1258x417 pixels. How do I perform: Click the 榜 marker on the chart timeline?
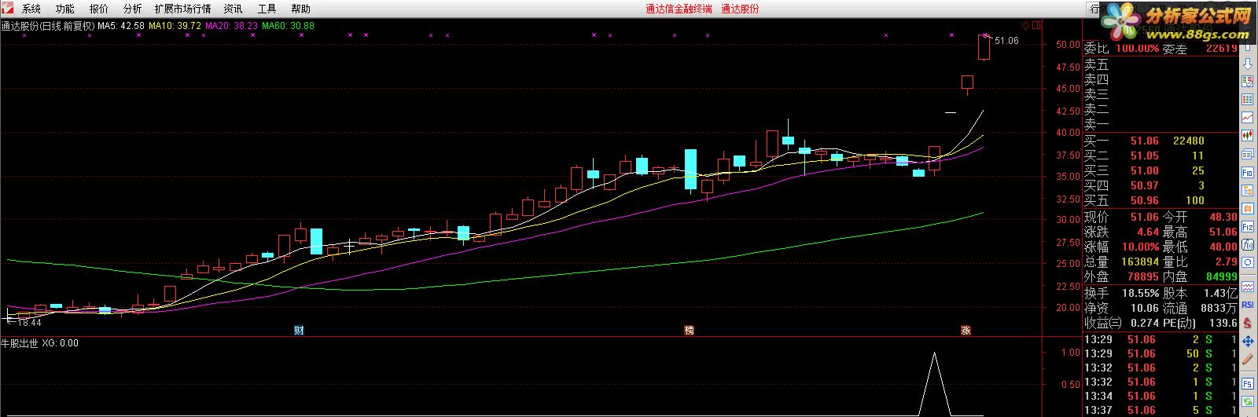(x=689, y=331)
